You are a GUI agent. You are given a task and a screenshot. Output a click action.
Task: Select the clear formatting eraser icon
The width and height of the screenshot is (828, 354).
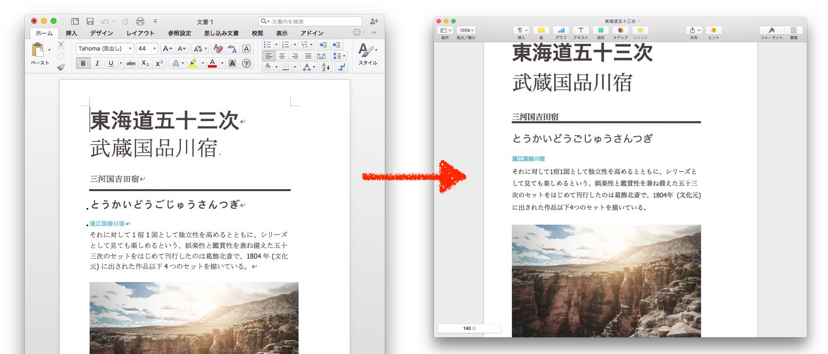218,49
